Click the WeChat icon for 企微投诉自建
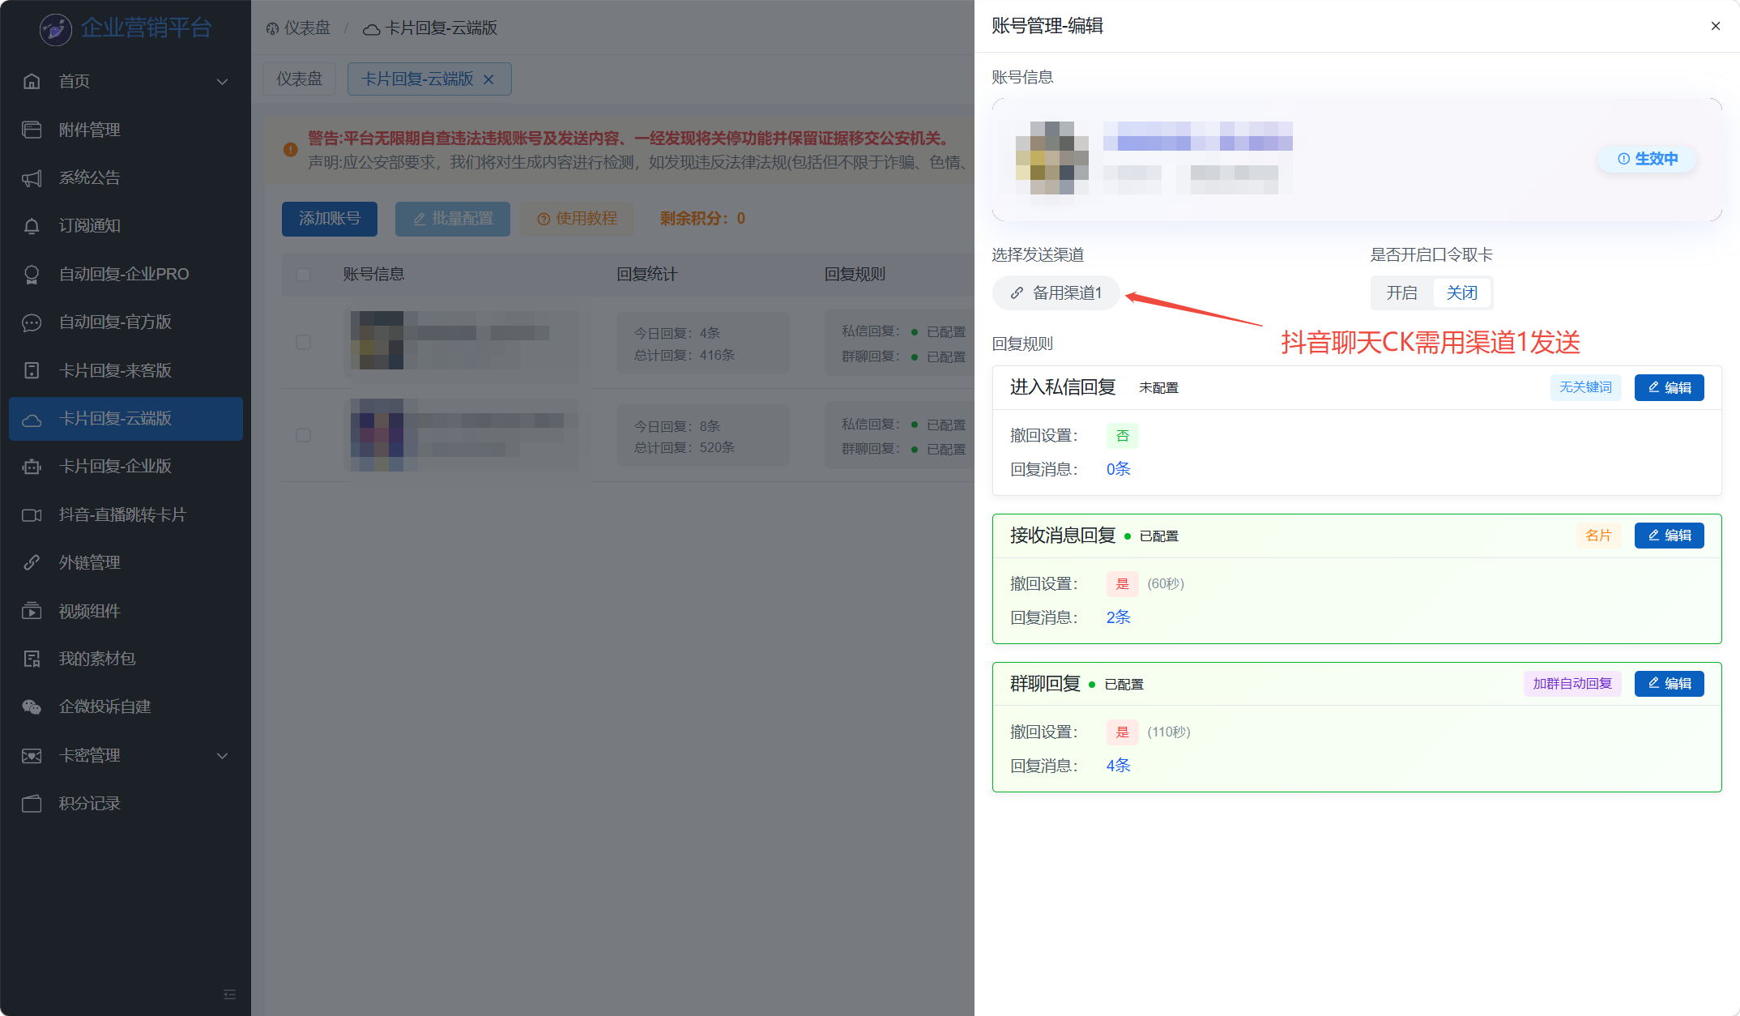Screen dimensions: 1740x1016 coord(32,707)
